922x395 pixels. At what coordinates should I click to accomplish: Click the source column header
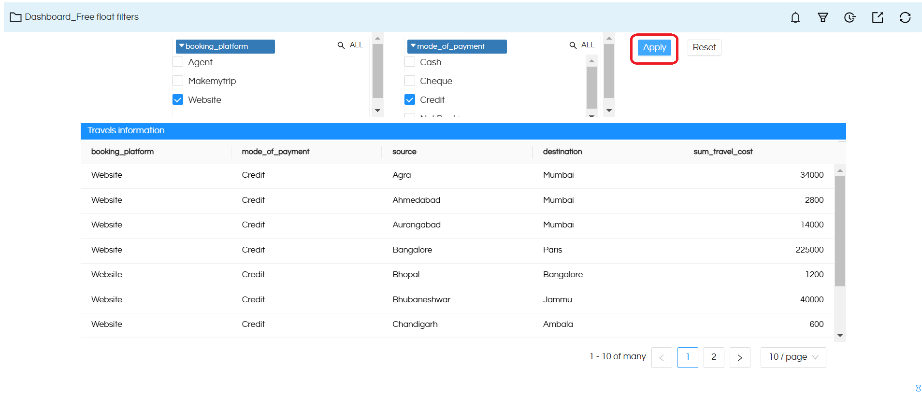click(404, 152)
